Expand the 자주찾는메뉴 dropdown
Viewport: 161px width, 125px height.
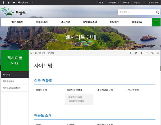point(113,3)
